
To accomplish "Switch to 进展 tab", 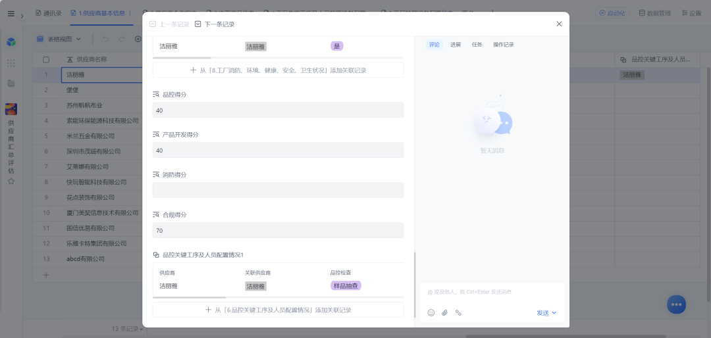I will [x=456, y=45].
